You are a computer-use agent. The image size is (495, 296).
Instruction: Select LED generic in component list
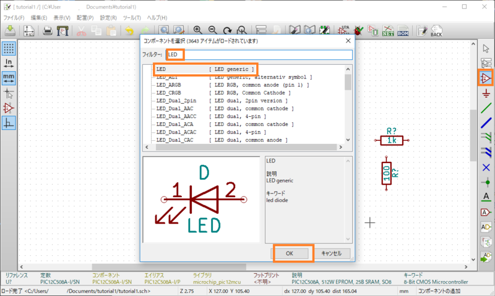205,69
